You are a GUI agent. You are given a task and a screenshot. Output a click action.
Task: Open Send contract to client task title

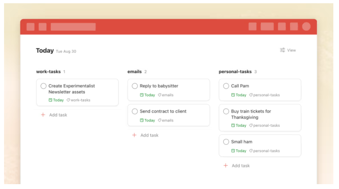163,111
